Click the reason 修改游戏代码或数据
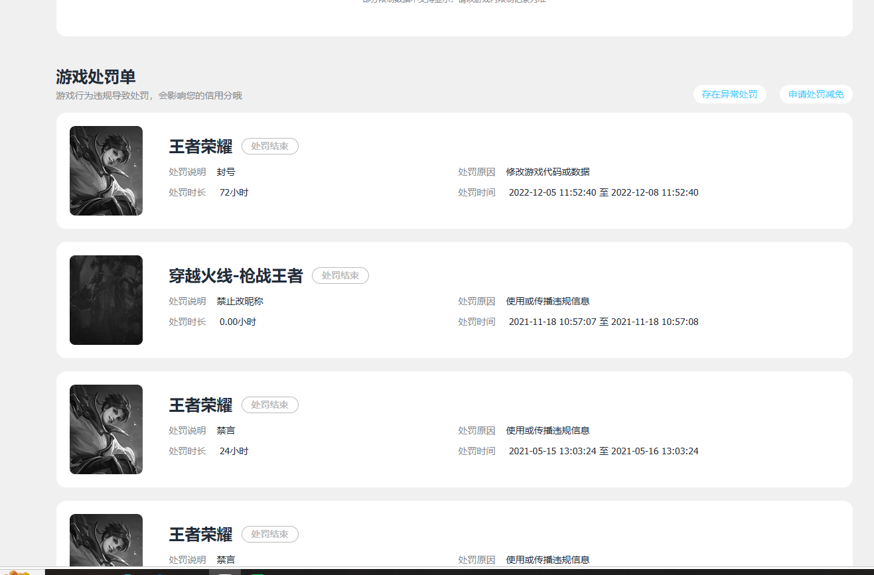This screenshot has width=874, height=575. 547,172
